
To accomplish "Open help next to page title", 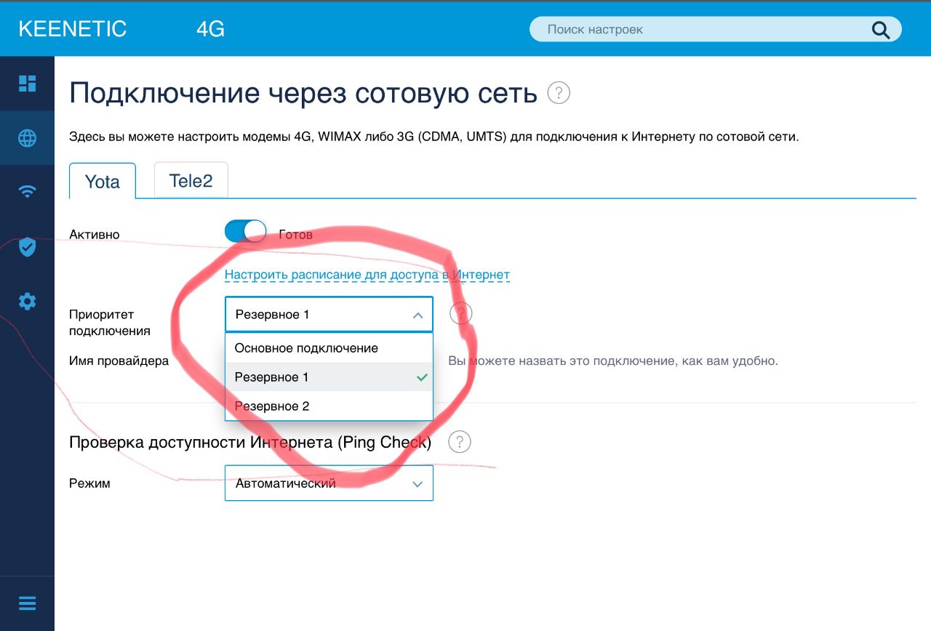I will (x=559, y=93).
